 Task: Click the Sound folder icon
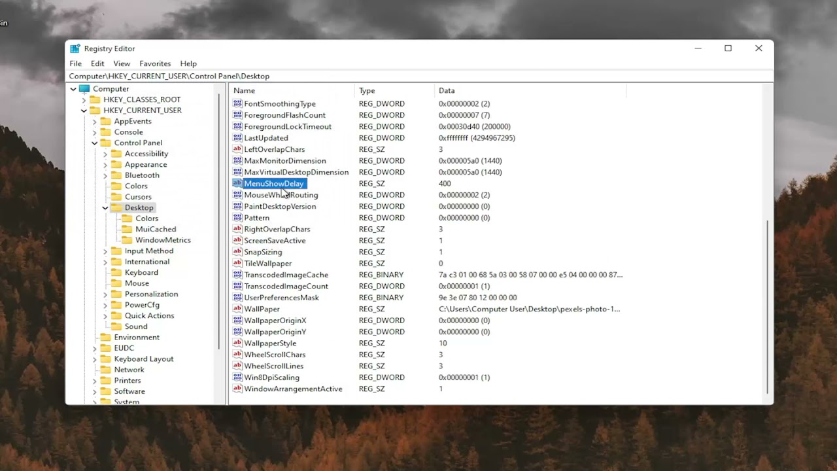(x=116, y=326)
